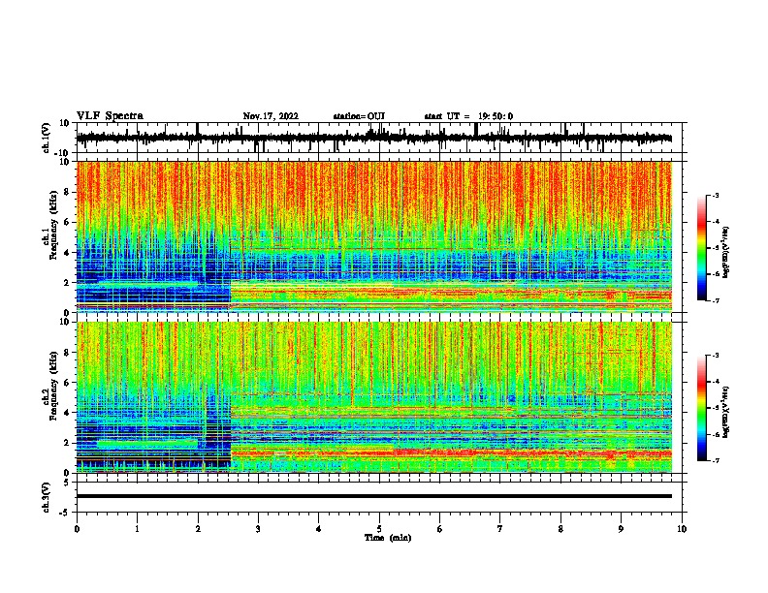Click ch.2 color bar log(PSD) unit label

click(x=726, y=411)
